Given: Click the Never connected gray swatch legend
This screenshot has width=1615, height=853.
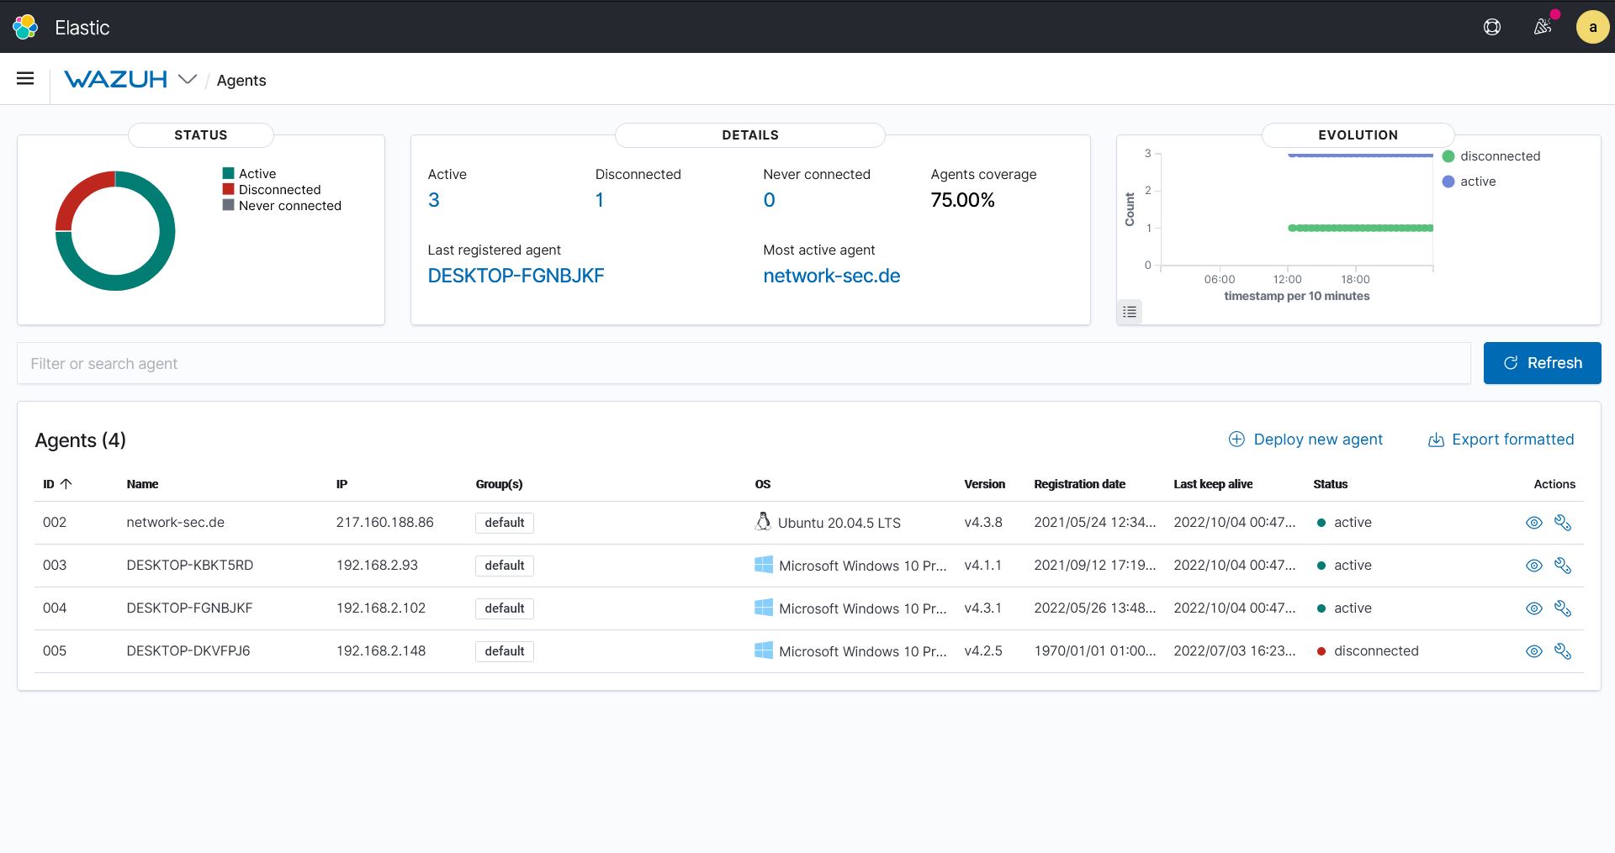Looking at the screenshot, I should pos(228,205).
